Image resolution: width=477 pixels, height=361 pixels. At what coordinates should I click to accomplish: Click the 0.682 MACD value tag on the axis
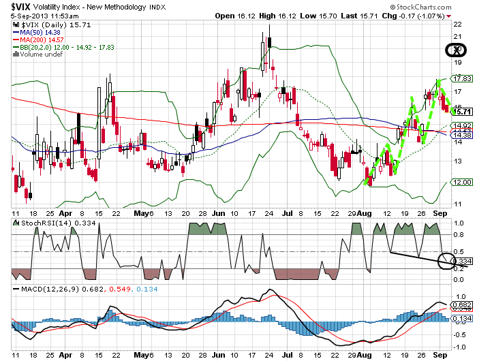(x=462, y=304)
